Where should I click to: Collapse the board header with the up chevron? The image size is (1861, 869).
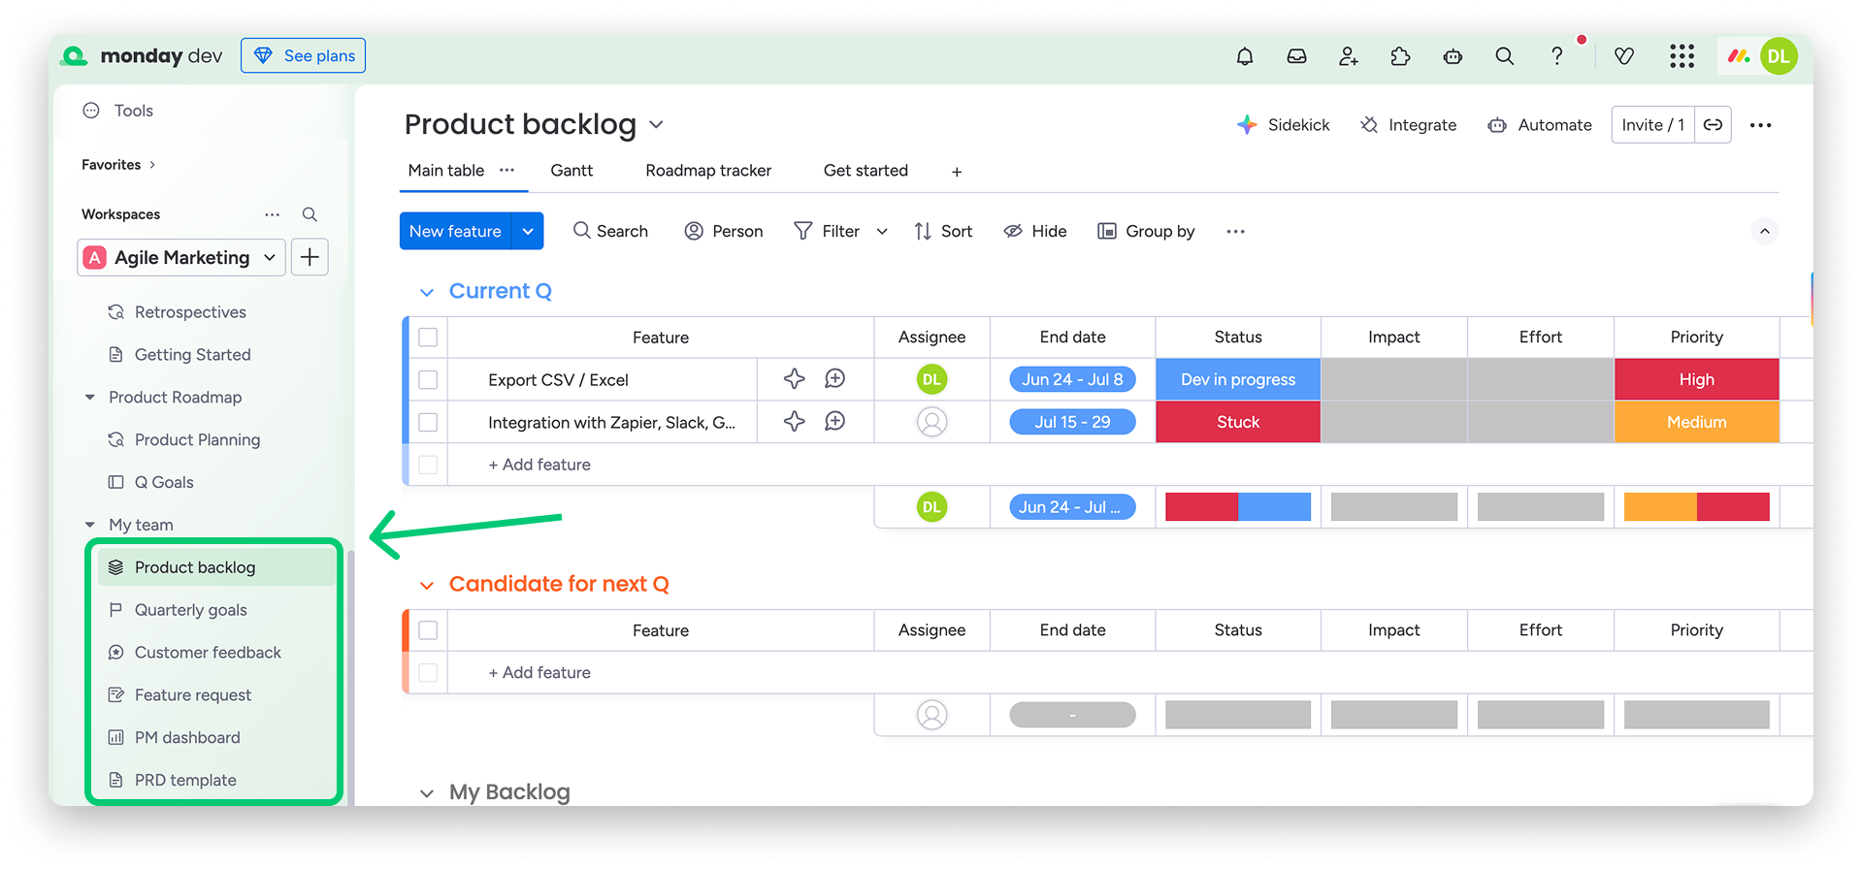1765,231
